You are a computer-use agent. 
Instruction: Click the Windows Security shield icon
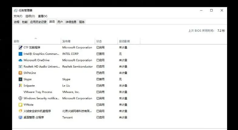20,98
